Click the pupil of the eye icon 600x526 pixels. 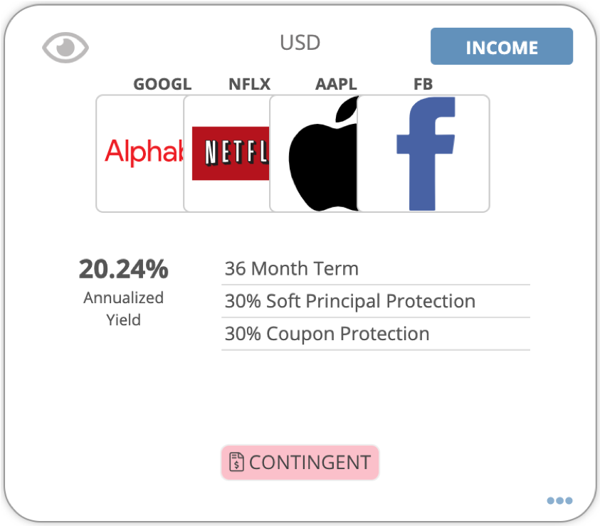[65, 47]
